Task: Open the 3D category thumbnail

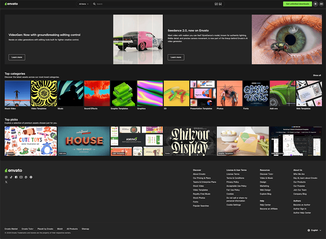Action: coord(177,93)
